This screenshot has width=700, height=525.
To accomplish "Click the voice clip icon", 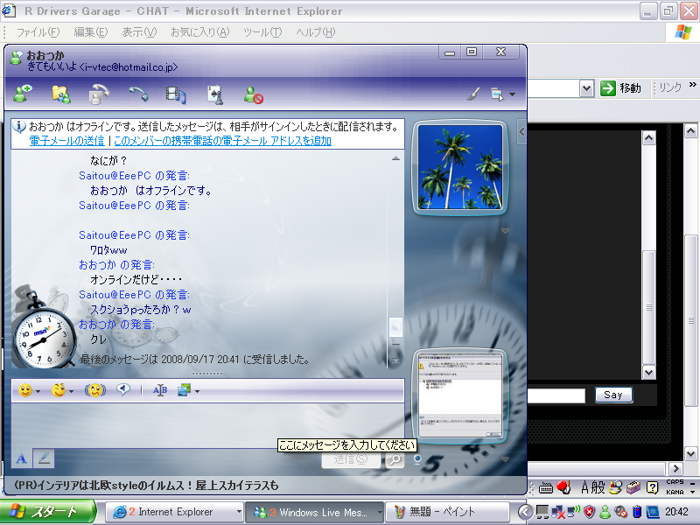I will tap(123, 390).
